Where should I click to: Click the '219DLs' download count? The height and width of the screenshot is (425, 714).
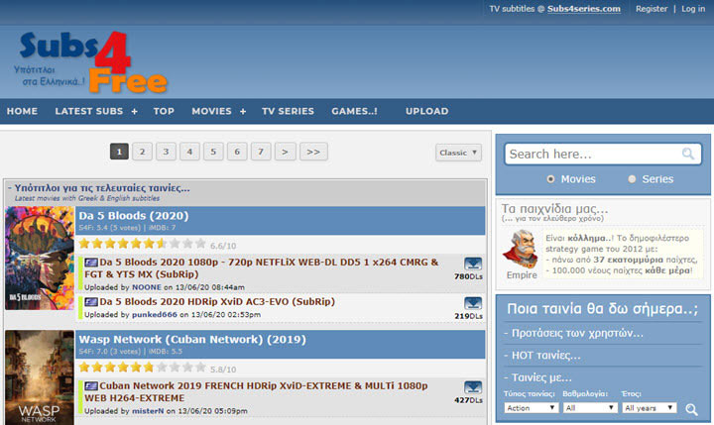[x=468, y=316]
